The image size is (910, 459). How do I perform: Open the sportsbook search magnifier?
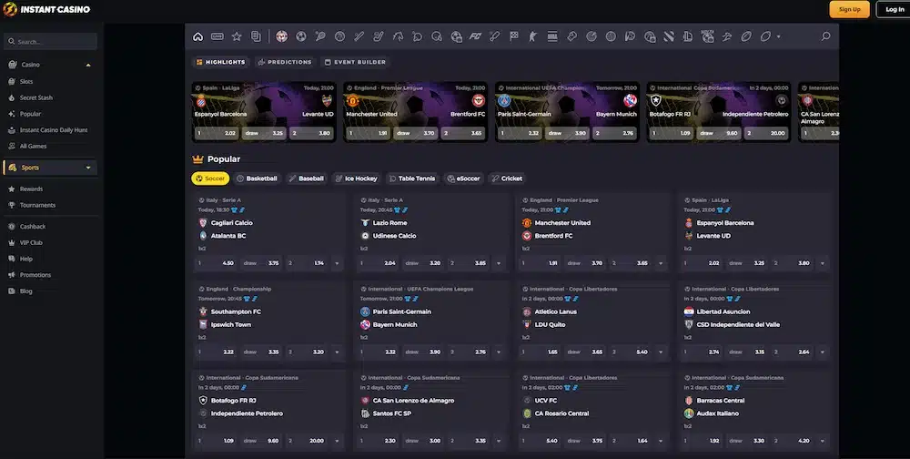point(825,36)
